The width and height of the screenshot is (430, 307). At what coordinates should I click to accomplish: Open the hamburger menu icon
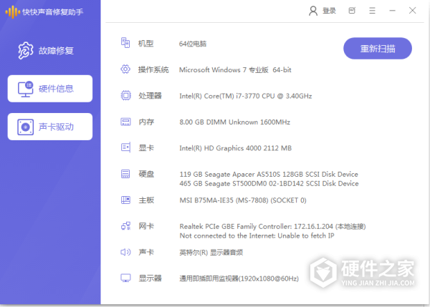point(372,11)
